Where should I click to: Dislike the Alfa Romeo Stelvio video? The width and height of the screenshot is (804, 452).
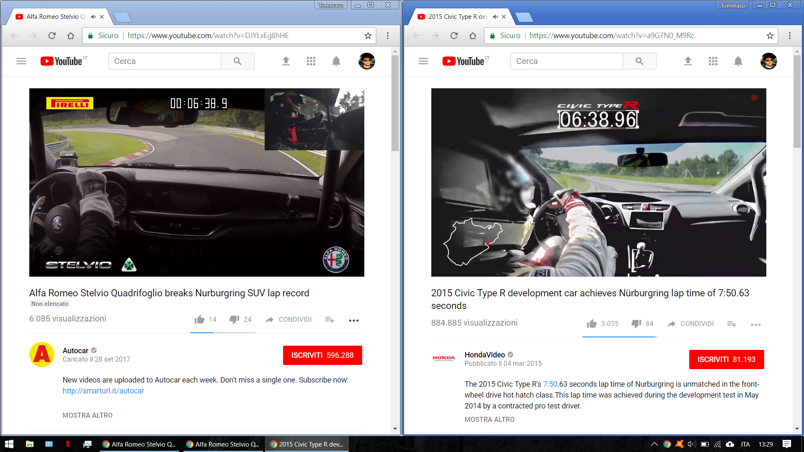pos(234,320)
